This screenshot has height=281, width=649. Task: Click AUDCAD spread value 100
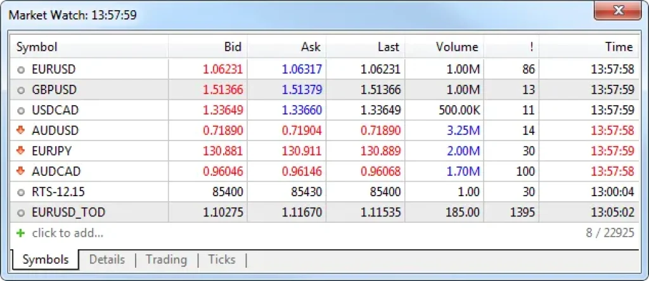(x=525, y=171)
